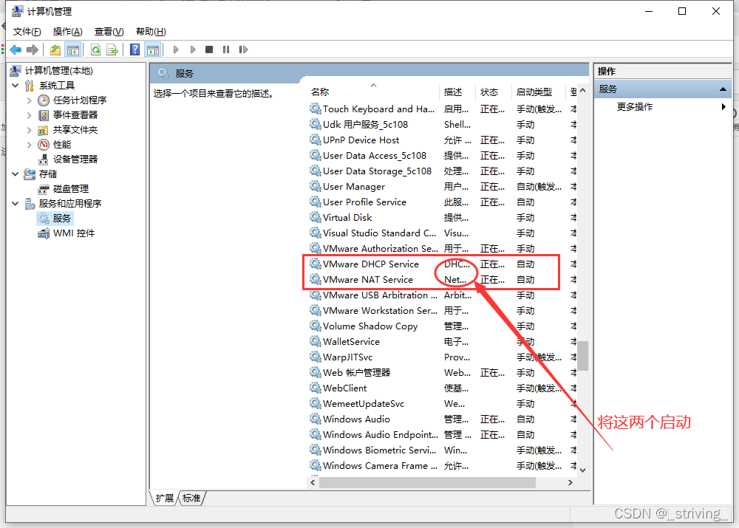Viewport: 739px width, 528px height.
Task: Open the 查看(V) menu
Action: tap(109, 32)
